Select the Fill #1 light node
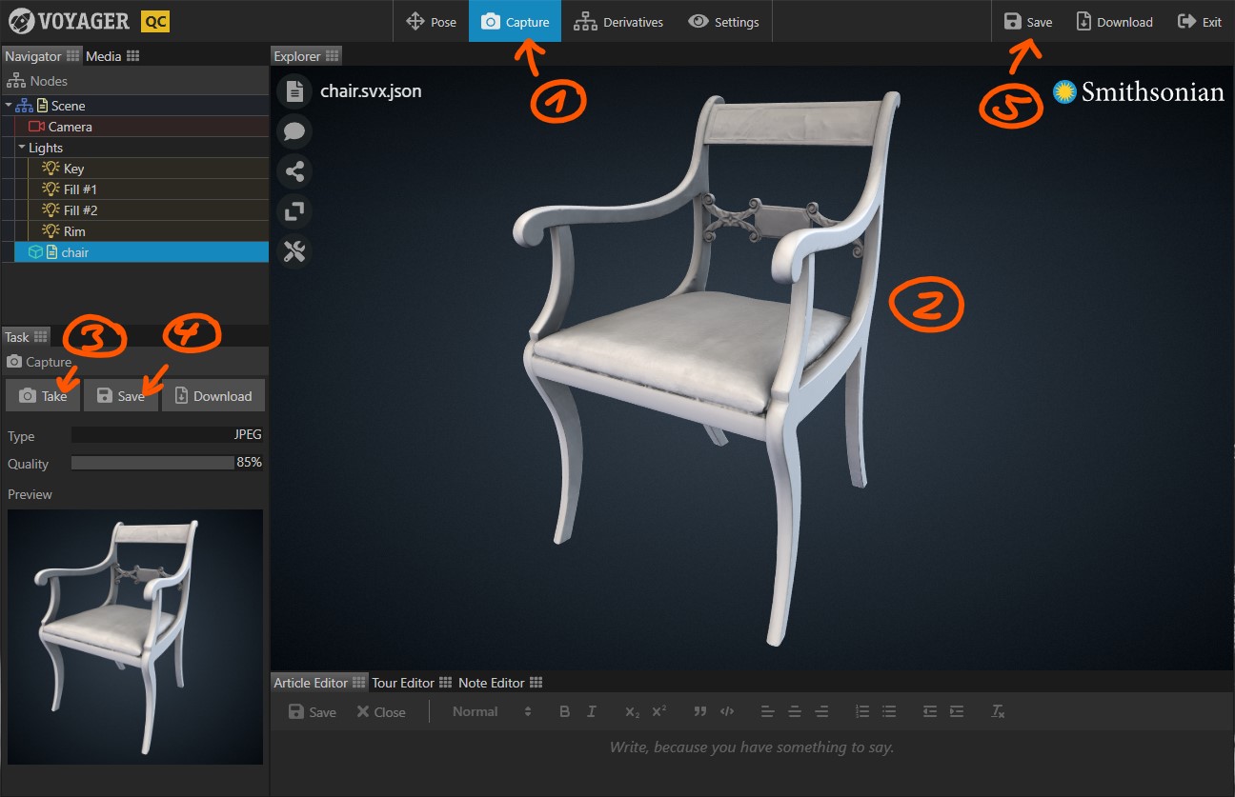 point(80,189)
